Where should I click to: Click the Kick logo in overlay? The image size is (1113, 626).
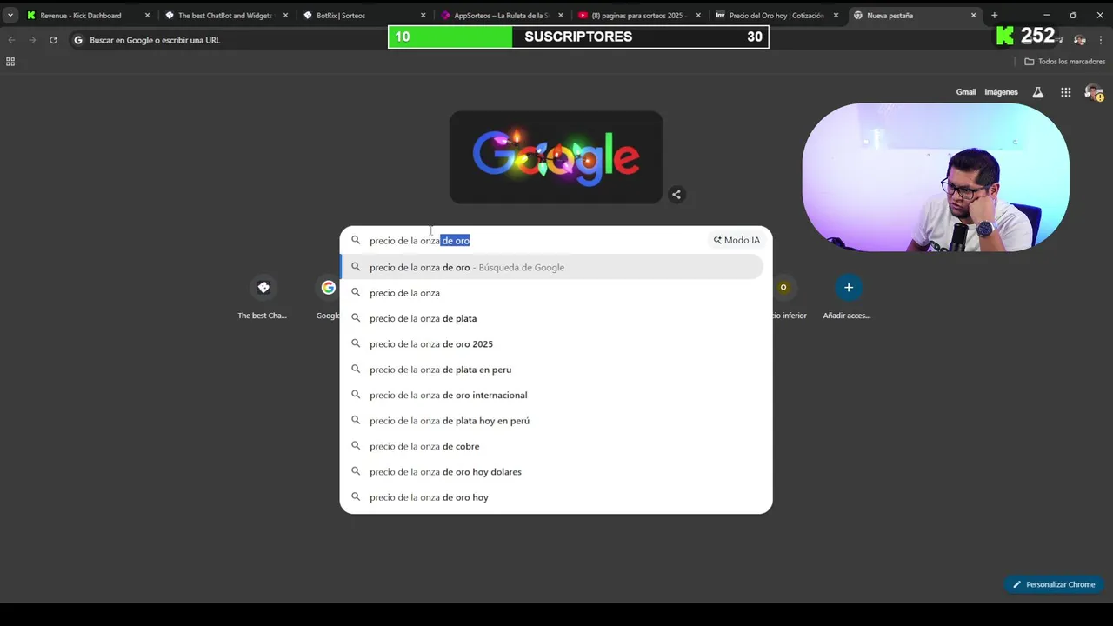tap(1005, 36)
